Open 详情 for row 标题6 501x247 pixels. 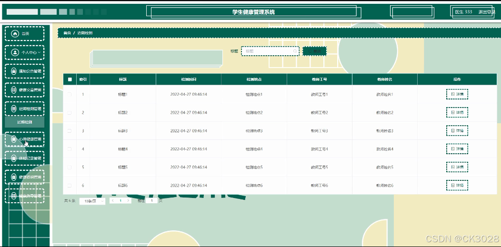coord(457,186)
